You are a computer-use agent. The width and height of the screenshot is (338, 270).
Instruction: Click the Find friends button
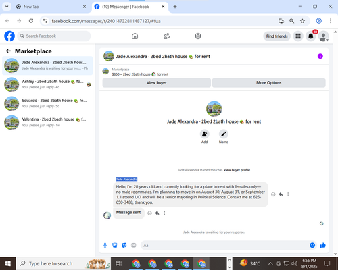[x=276, y=36]
